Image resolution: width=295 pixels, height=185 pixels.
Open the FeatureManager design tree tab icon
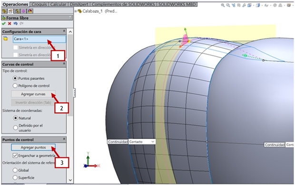click(x=4, y=11)
